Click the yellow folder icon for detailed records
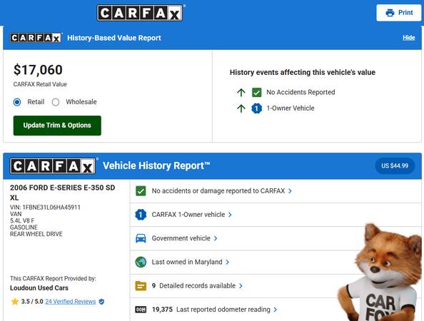The image size is (424, 321). tap(141, 286)
